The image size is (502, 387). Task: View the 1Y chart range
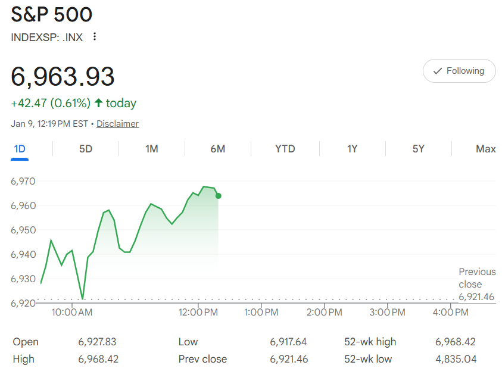click(353, 149)
